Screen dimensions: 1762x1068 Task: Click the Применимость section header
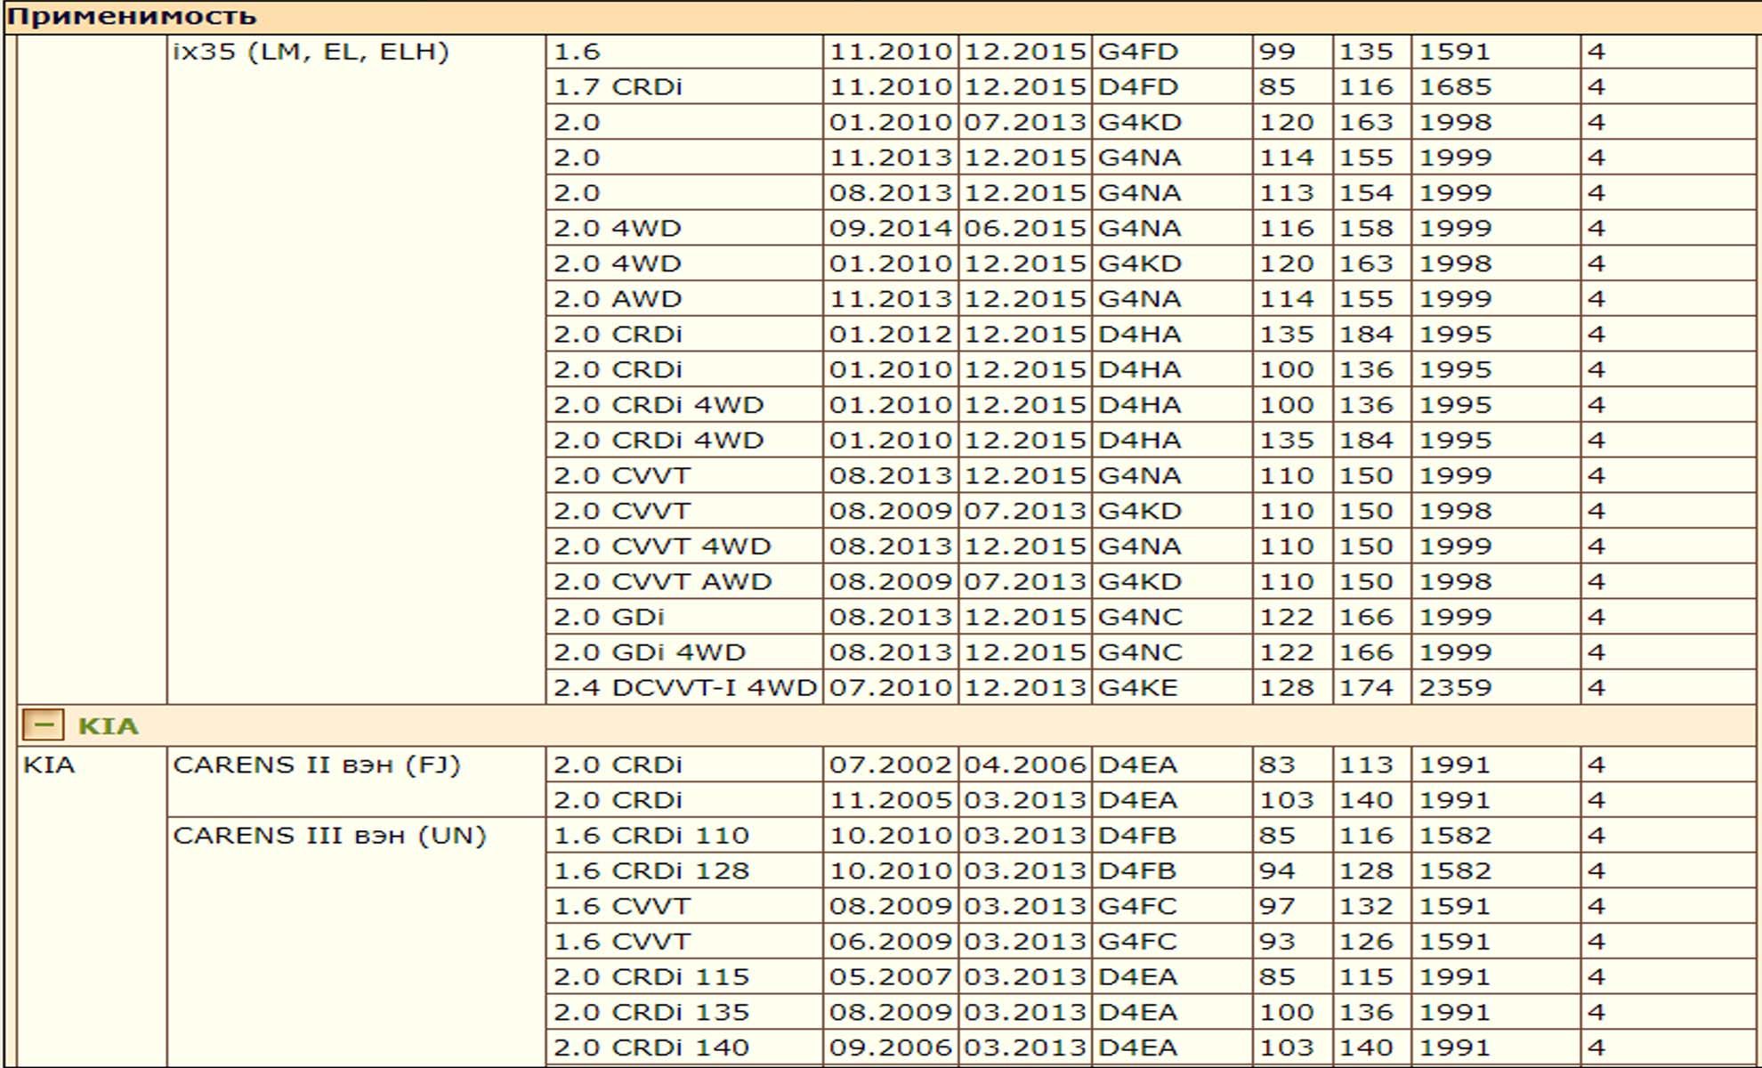(132, 16)
